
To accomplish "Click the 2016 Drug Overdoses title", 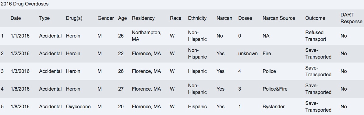I will pos(25,4).
